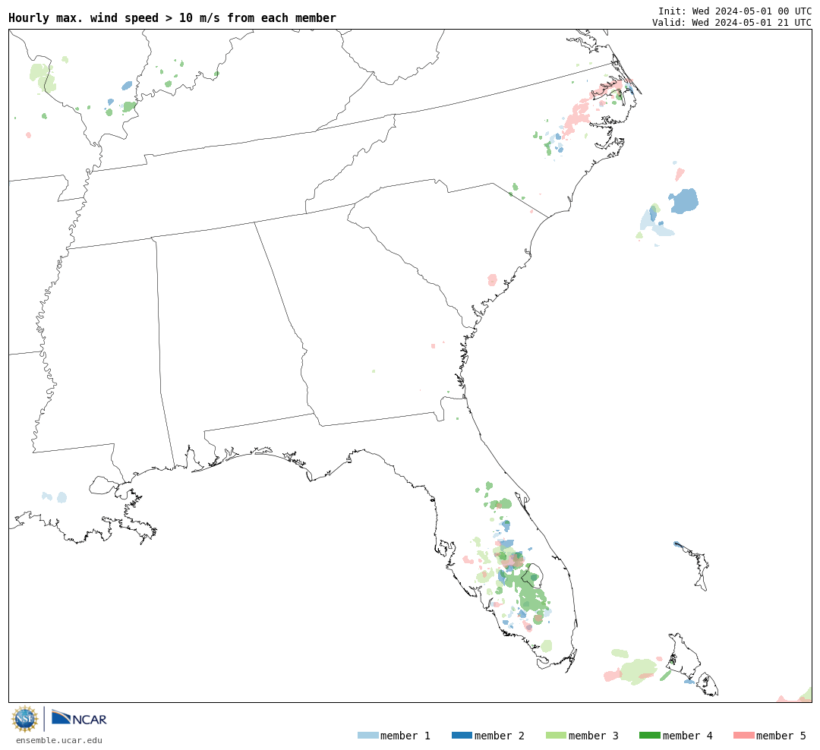Click the 'Init: Wed 2024-05-01 00 UTC' text
The width and height of the screenshot is (820, 750).
[735, 11]
